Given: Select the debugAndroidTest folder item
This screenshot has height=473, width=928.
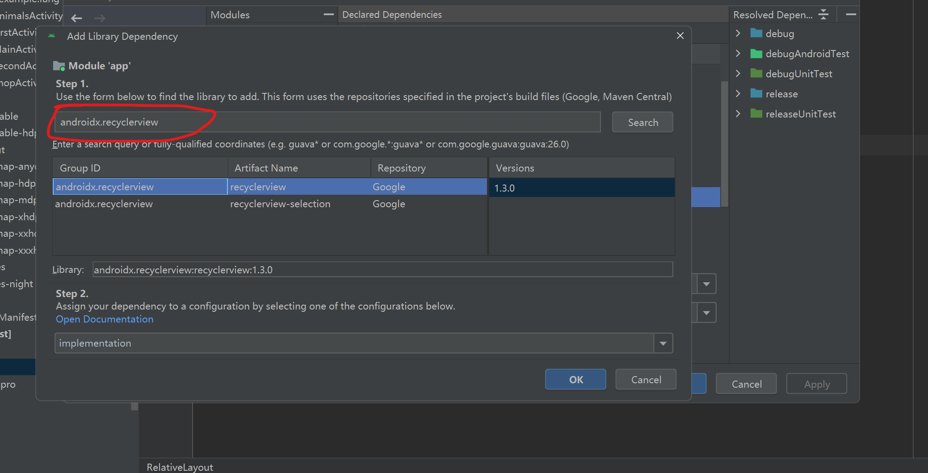Looking at the screenshot, I should click(x=800, y=54).
